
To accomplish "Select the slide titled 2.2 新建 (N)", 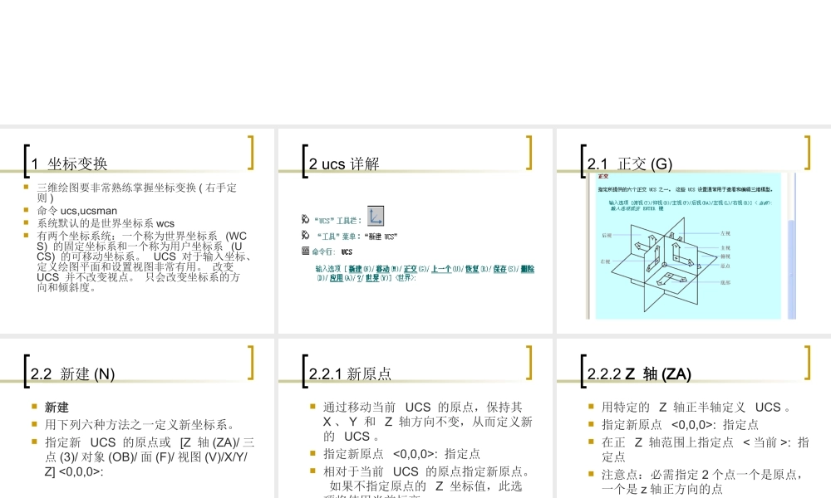I will [137, 418].
